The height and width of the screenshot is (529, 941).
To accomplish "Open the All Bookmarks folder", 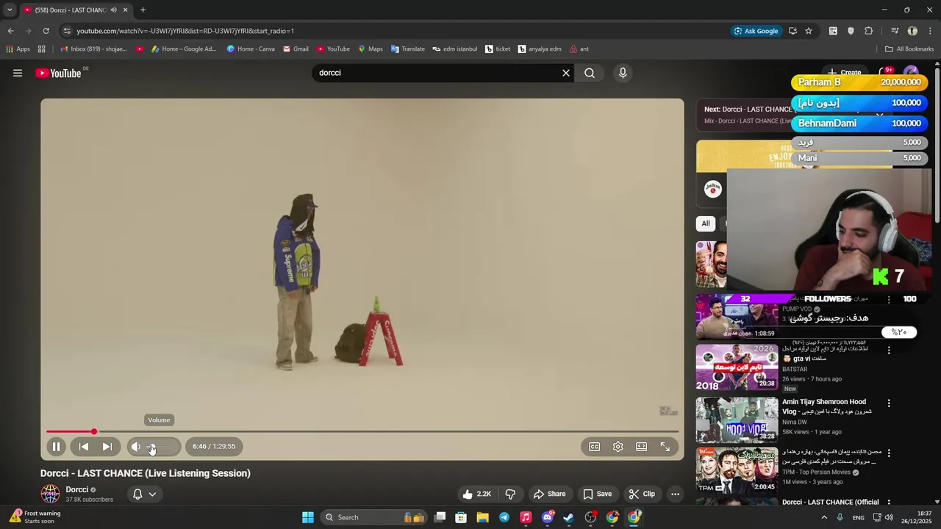I will (x=909, y=49).
